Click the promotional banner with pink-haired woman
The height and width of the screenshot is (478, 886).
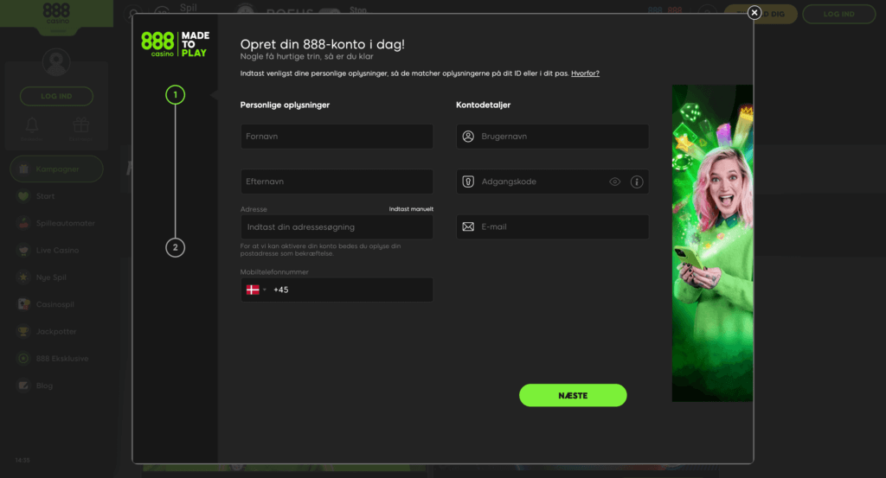[x=712, y=243]
